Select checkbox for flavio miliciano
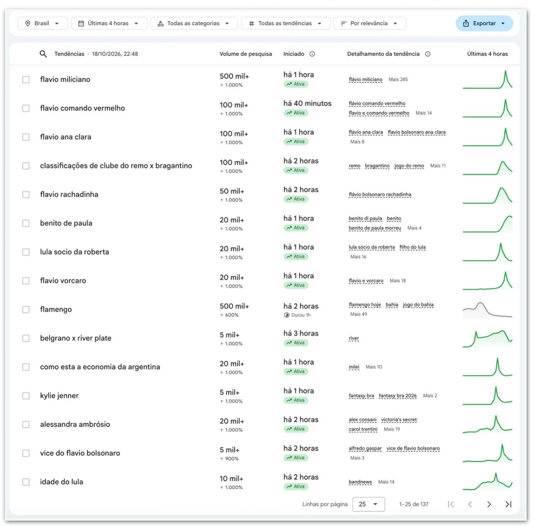The width and height of the screenshot is (534, 526). pos(26,79)
